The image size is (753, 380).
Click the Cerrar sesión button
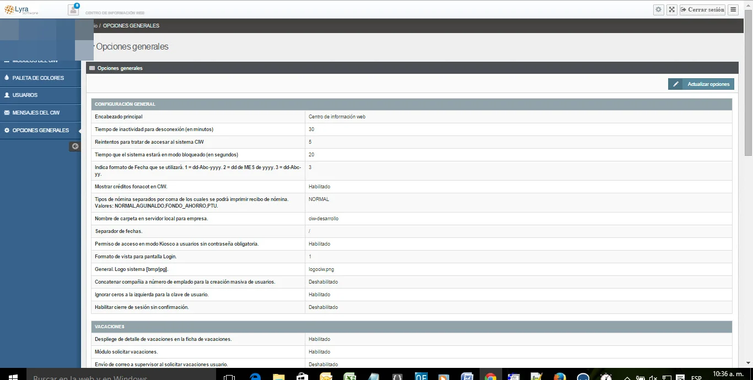702,9
